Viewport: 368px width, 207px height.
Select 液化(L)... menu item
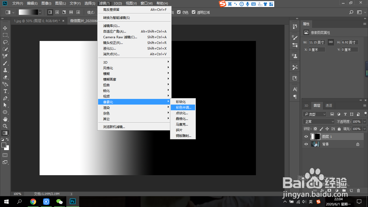tap(134, 48)
